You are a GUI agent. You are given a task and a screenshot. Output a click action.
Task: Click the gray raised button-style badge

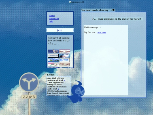click(53, 56)
